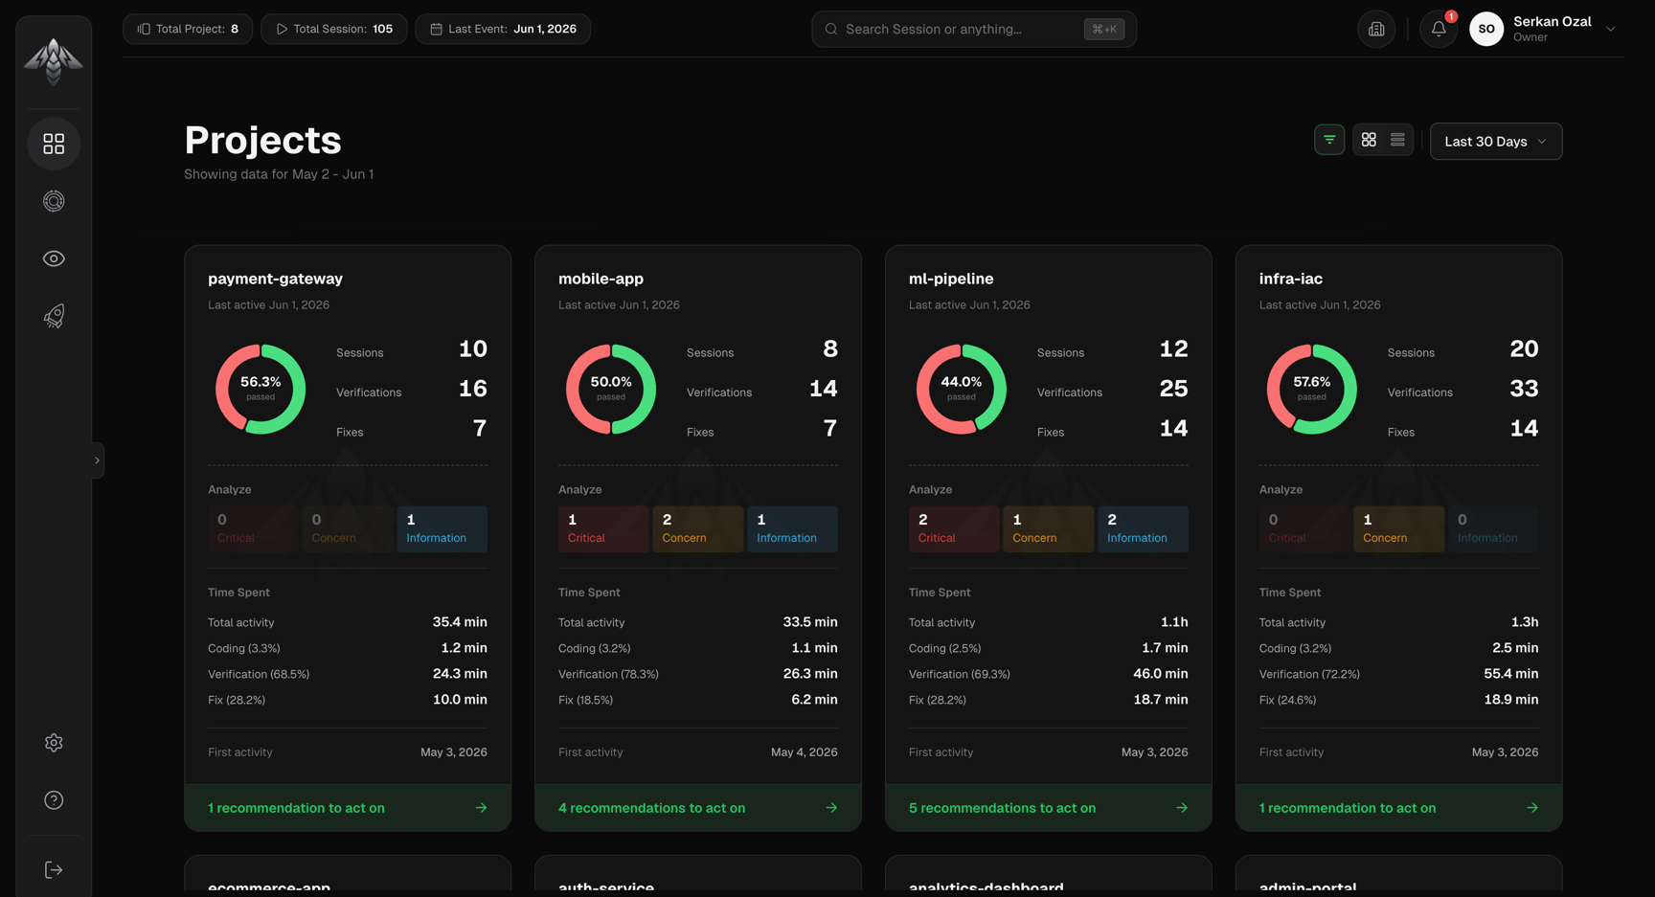Screen dimensions: 1655x897
Task: Open the Last 30 Days dropdown
Action: (x=1496, y=141)
